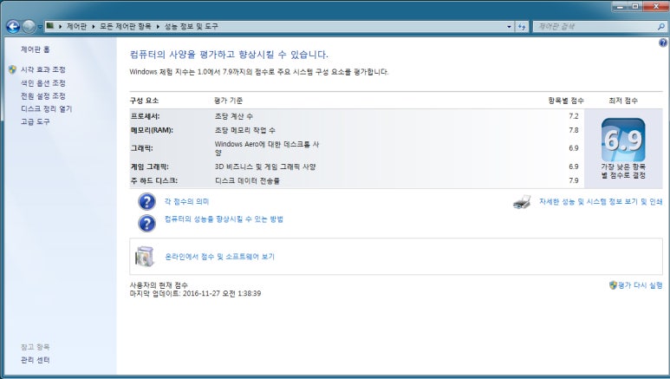The height and width of the screenshot is (379, 670).
Task: Expand the arrow after the 제어판 breadcrumb
Action: 93,27
